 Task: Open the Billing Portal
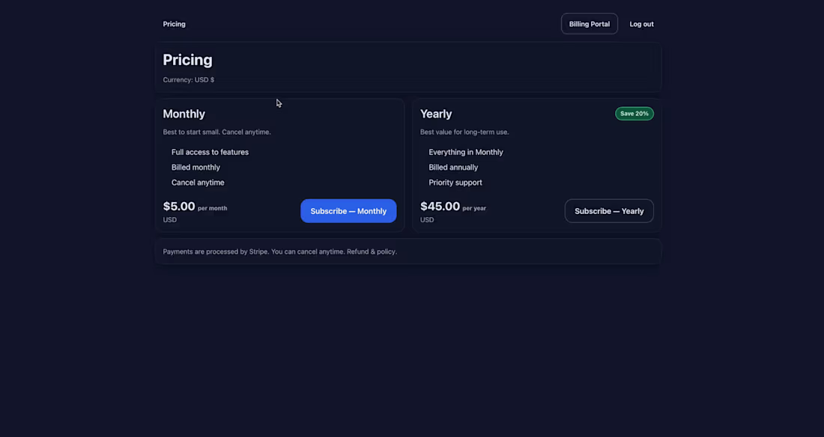[589, 23]
